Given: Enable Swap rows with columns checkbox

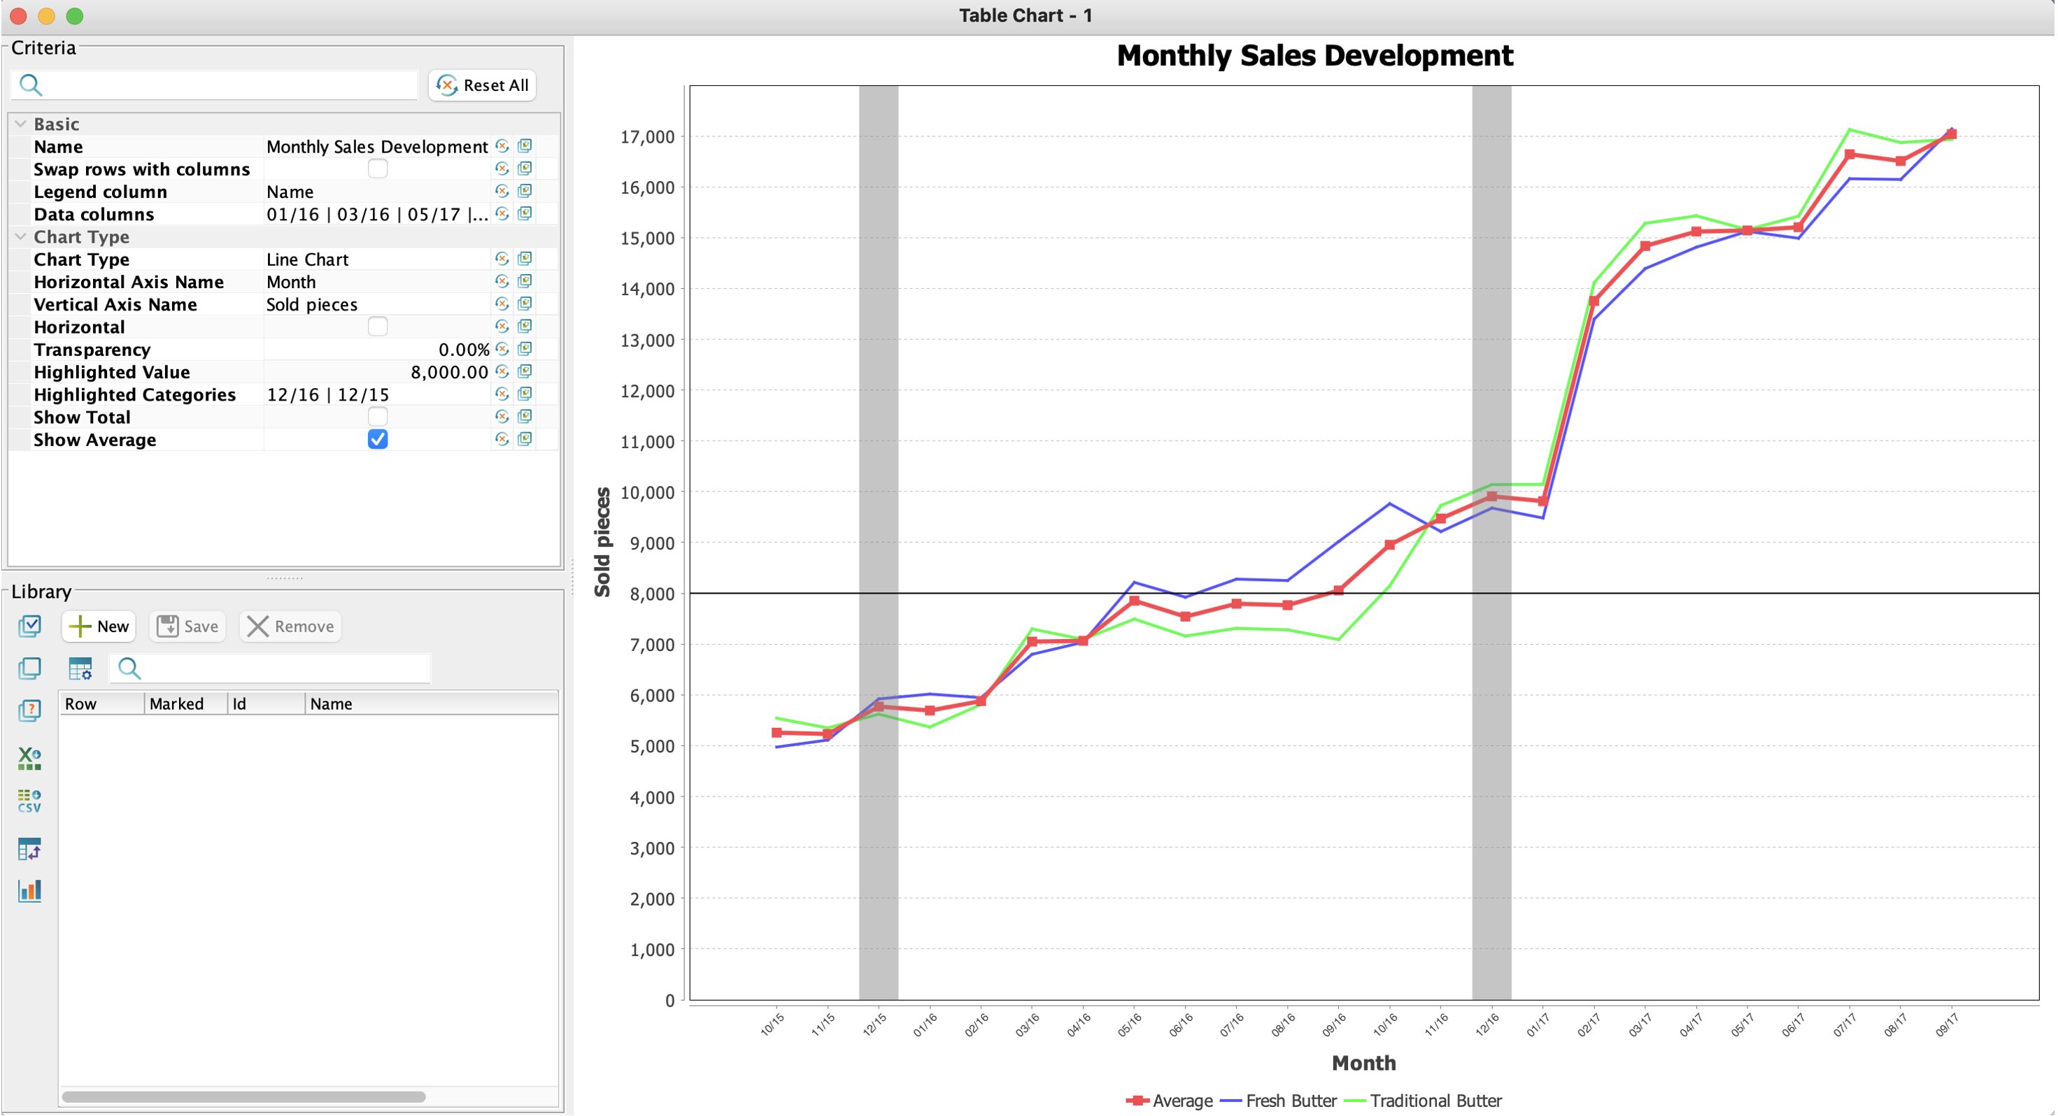Looking at the screenshot, I should (377, 169).
